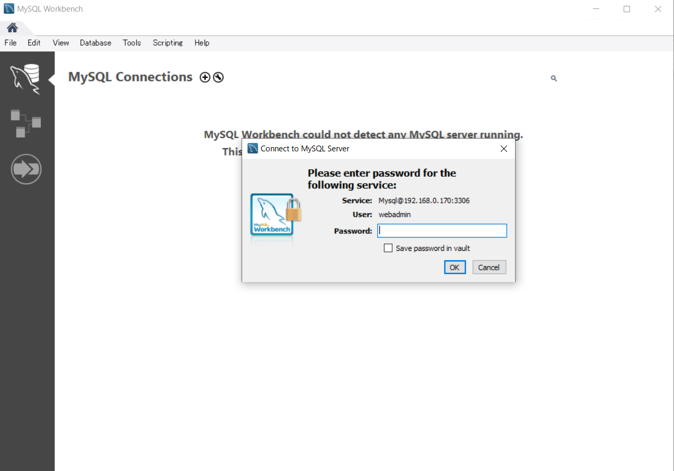
Task: Click the MySQL Connections heading
Action: point(130,77)
